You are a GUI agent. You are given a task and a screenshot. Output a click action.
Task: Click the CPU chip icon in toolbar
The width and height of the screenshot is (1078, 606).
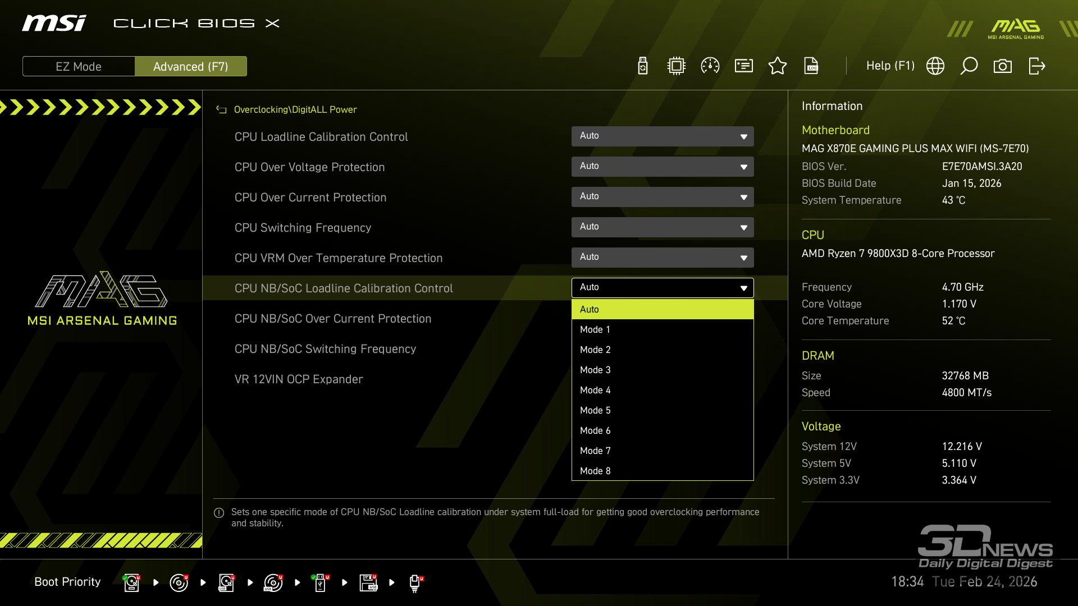[x=677, y=66]
